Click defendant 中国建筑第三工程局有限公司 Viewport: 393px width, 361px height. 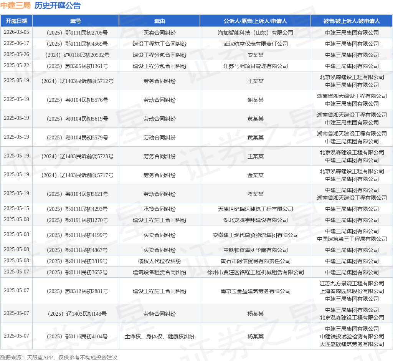pyautogui.click(x=352, y=239)
